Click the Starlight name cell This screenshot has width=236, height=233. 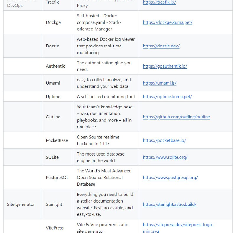54,204
